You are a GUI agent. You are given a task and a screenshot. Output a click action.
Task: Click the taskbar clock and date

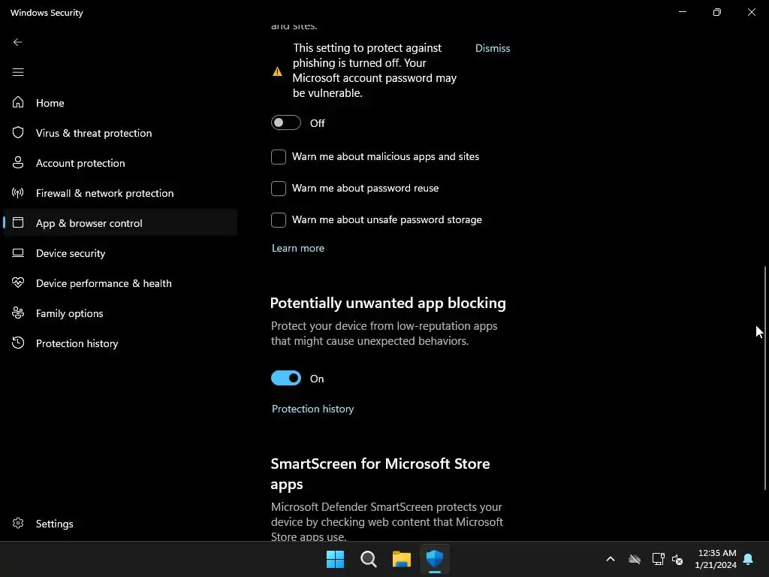716,559
